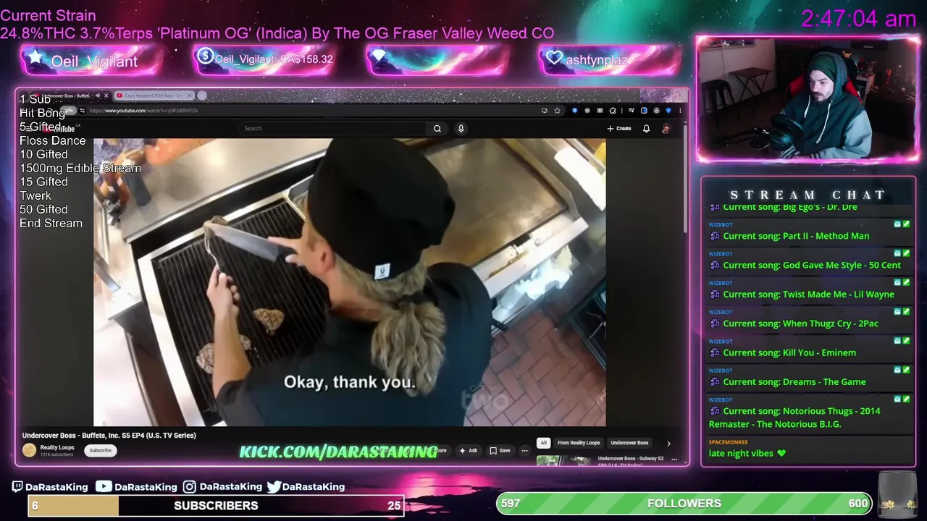Click the browser address bar URL
927x521 pixels.
tap(143, 111)
